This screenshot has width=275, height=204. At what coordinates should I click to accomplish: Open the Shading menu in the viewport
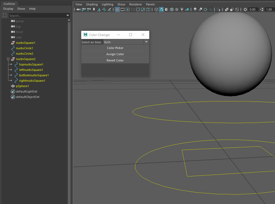click(92, 4)
